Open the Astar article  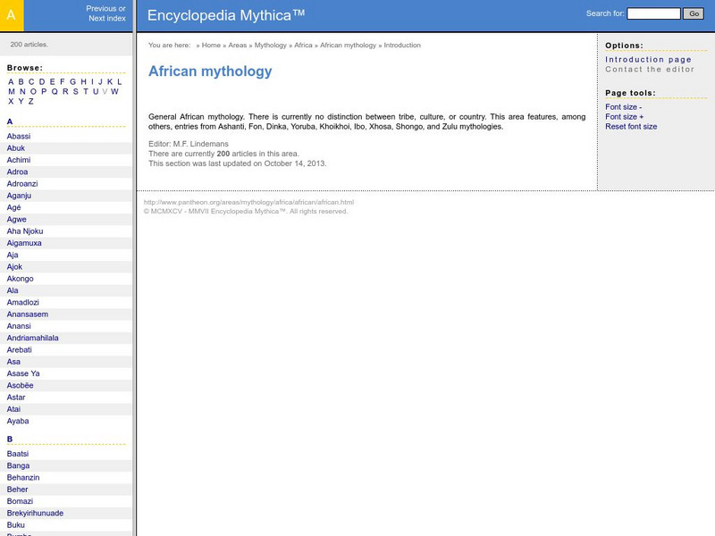tap(16, 397)
